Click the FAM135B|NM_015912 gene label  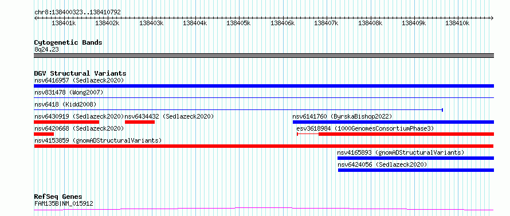(64, 204)
